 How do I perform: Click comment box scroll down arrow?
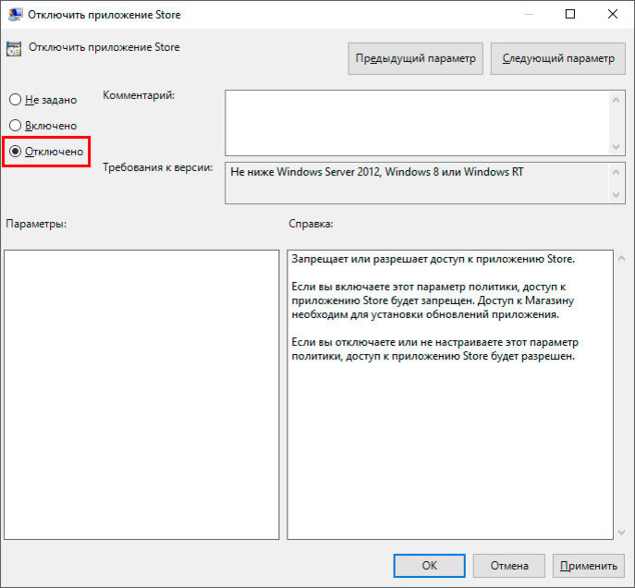point(616,147)
